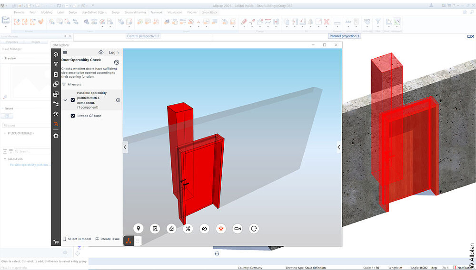Start the walkthrough camera tool
476x270 pixels.
237,228
